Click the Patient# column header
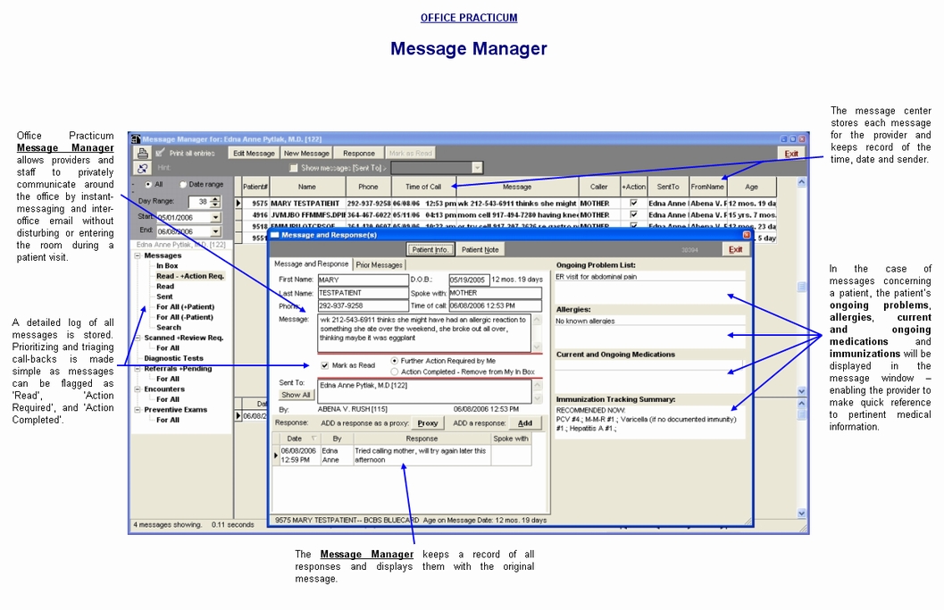Screen dimensions: 944x610 (255, 187)
